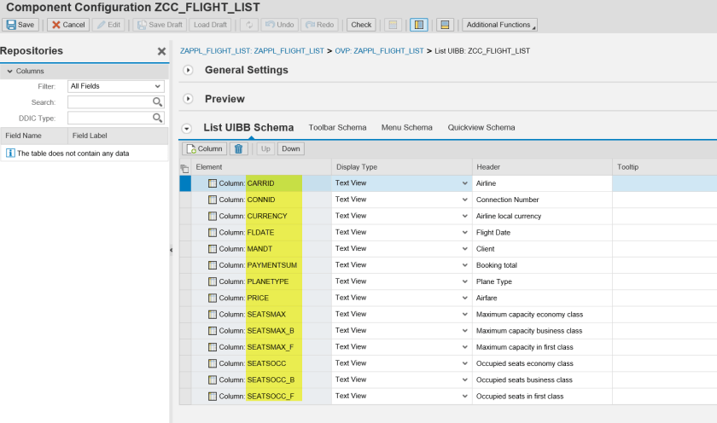Screen dimensions: 717x423
Task: Click the select-all icon in table header
Action: tap(185, 168)
